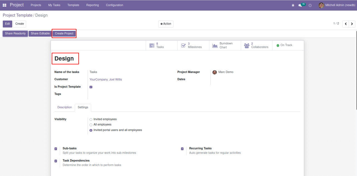This screenshot has height=176, width=357.
Task: Click the Create button
Action: 19,24
